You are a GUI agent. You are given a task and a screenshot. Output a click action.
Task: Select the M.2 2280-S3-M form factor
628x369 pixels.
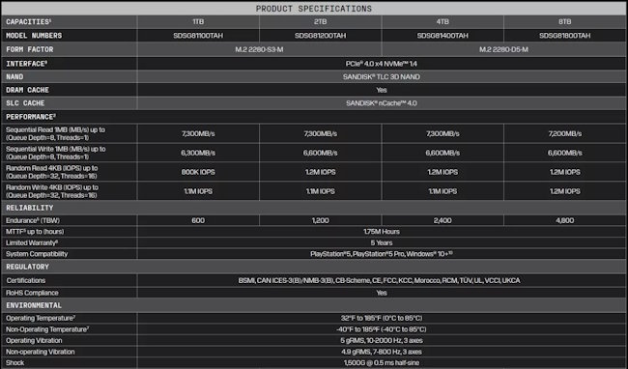point(259,49)
